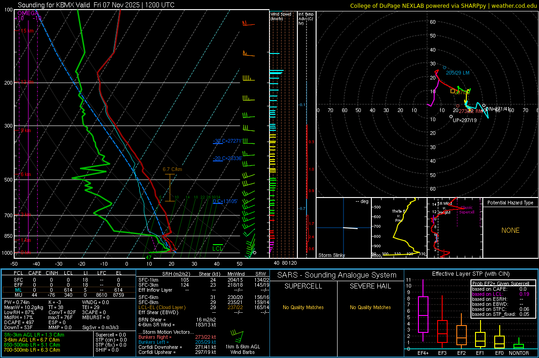Click the SHIP = 0.0 value
Screen dimensions: 539x358
tap(107, 350)
